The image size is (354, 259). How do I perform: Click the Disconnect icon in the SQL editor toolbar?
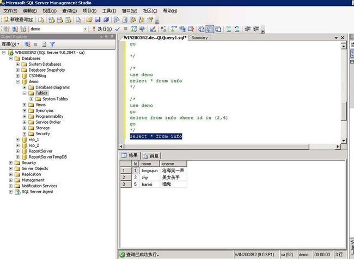[x=15, y=29]
